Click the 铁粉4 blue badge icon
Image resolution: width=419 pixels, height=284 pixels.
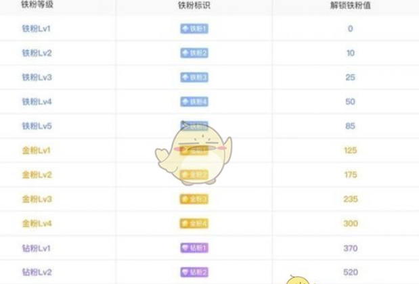[x=194, y=101]
